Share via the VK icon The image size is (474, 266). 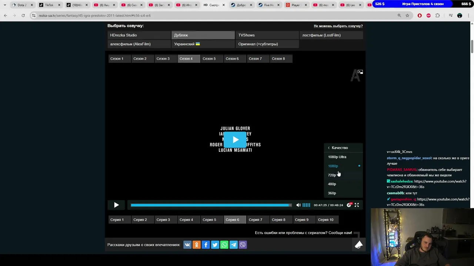click(187, 245)
